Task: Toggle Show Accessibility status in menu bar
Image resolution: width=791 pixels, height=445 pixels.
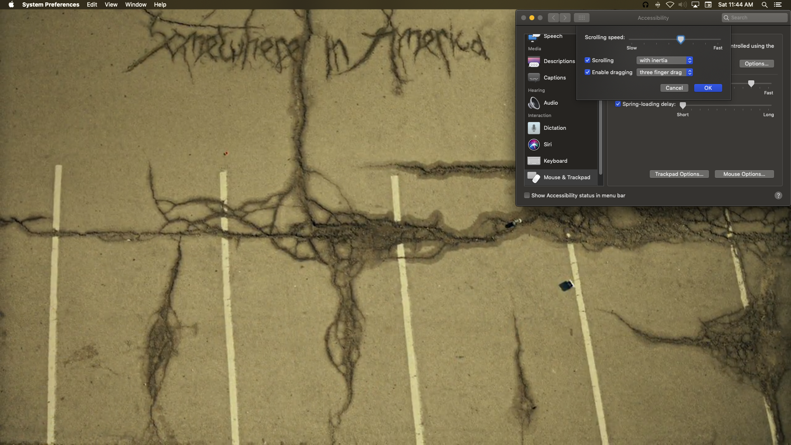Action: click(527, 196)
